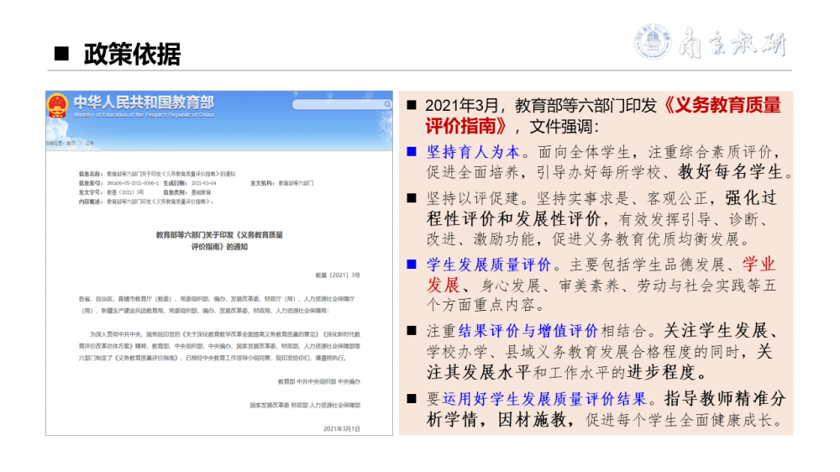Click the blue 坚持育人为本 heading text
840x472 pixels.
(475, 153)
